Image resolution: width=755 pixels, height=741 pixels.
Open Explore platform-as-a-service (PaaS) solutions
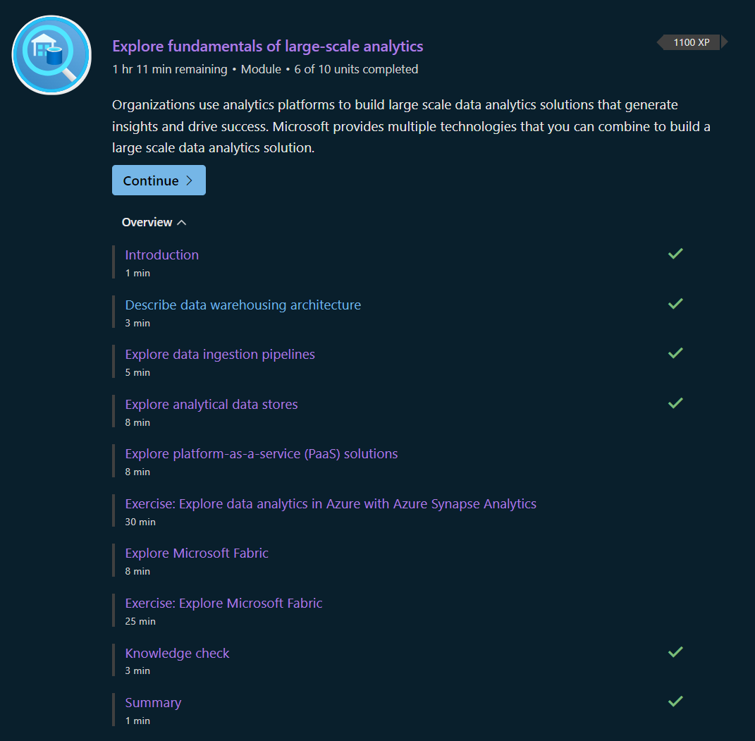coord(261,453)
